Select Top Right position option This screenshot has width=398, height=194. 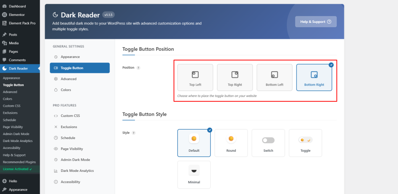pos(235,78)
